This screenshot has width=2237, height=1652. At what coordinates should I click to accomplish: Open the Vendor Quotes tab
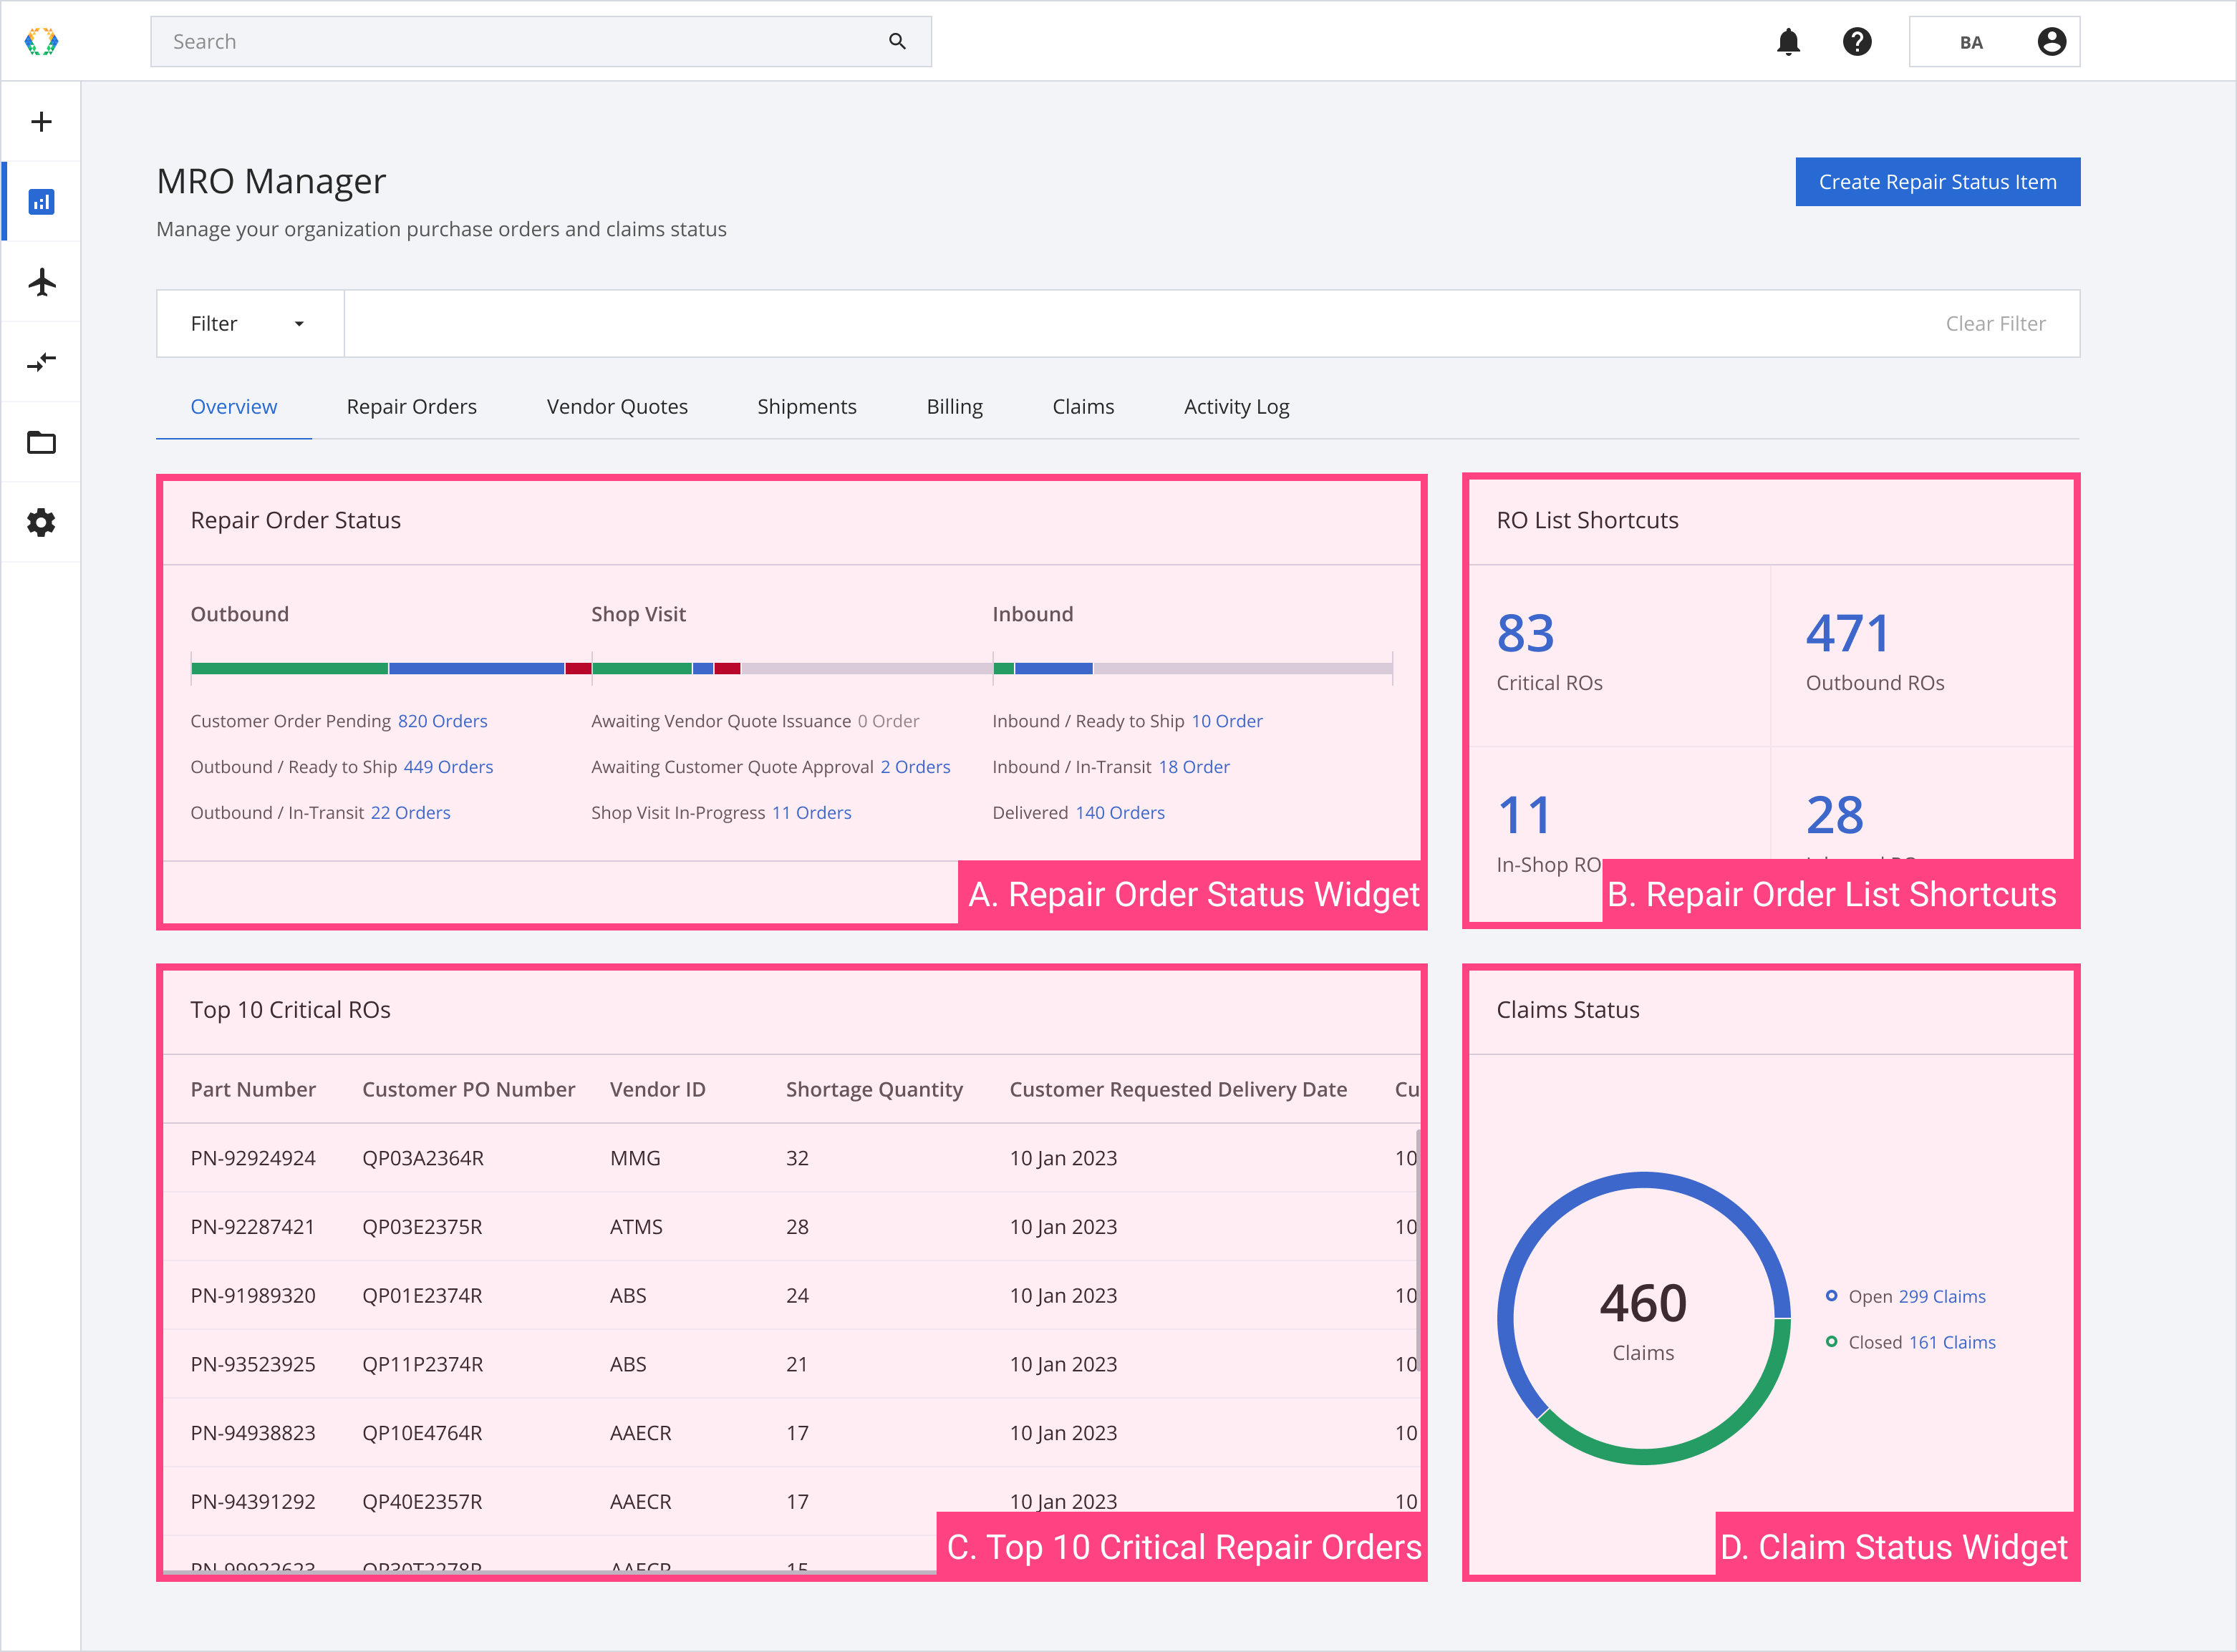617,406
